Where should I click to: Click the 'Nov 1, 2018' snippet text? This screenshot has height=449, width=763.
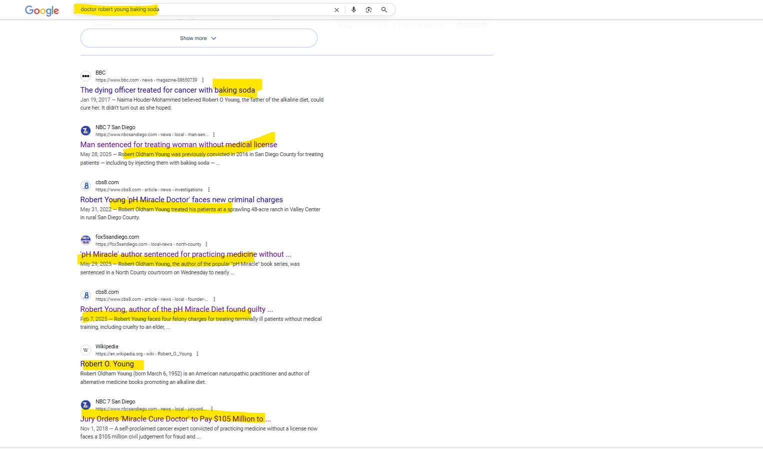click(94, 428)
